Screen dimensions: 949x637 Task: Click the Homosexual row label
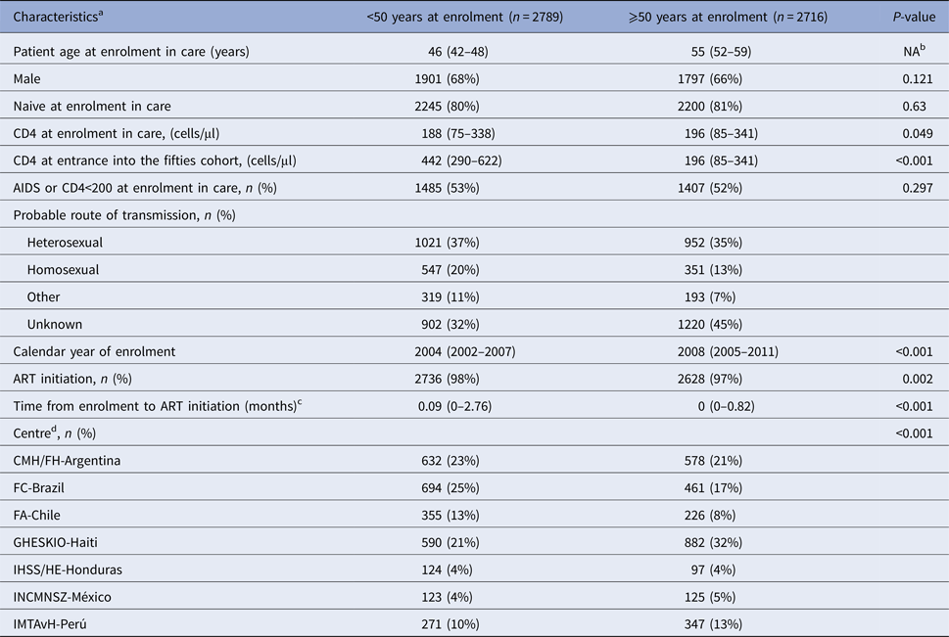pyautogui.click(x=64, y=269)
